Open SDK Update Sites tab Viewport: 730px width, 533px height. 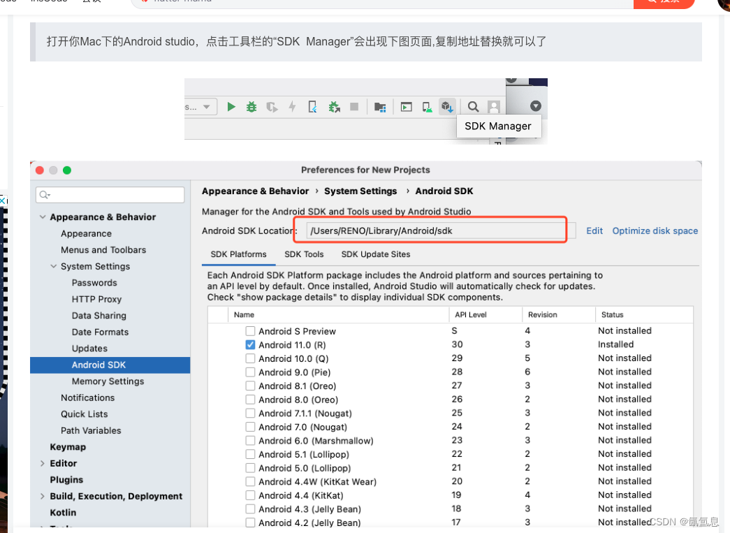coord(376,255)
